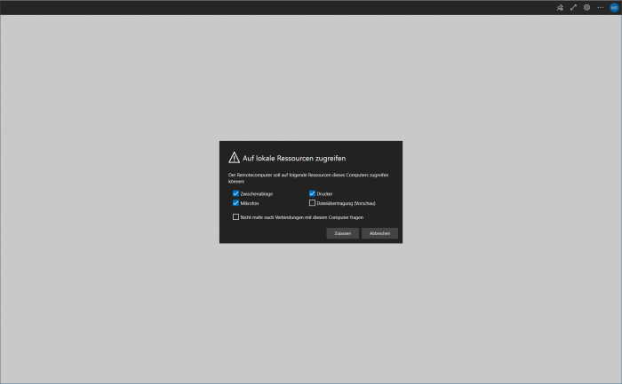Open settings via the gear icon
Screen dimensions: 622x384
(x=586, y=7)
